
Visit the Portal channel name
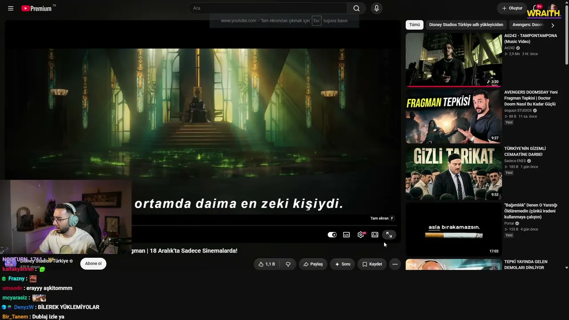click(509, 224)
